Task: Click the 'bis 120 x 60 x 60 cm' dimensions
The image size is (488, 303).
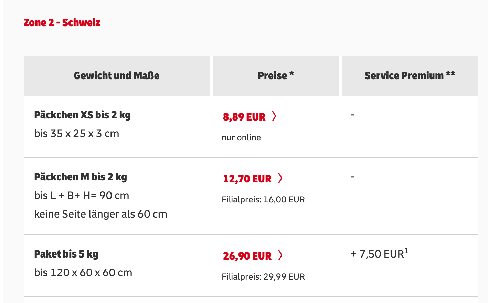Action: coord(83,273)
